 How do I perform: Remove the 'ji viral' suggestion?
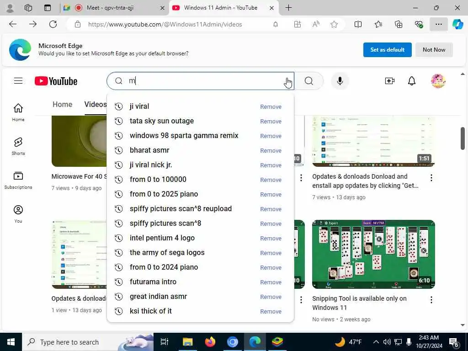tap(271, 106)
